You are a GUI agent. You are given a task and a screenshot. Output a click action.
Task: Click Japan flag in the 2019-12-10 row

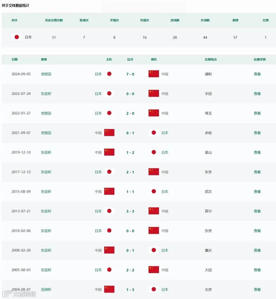(154, 152)
